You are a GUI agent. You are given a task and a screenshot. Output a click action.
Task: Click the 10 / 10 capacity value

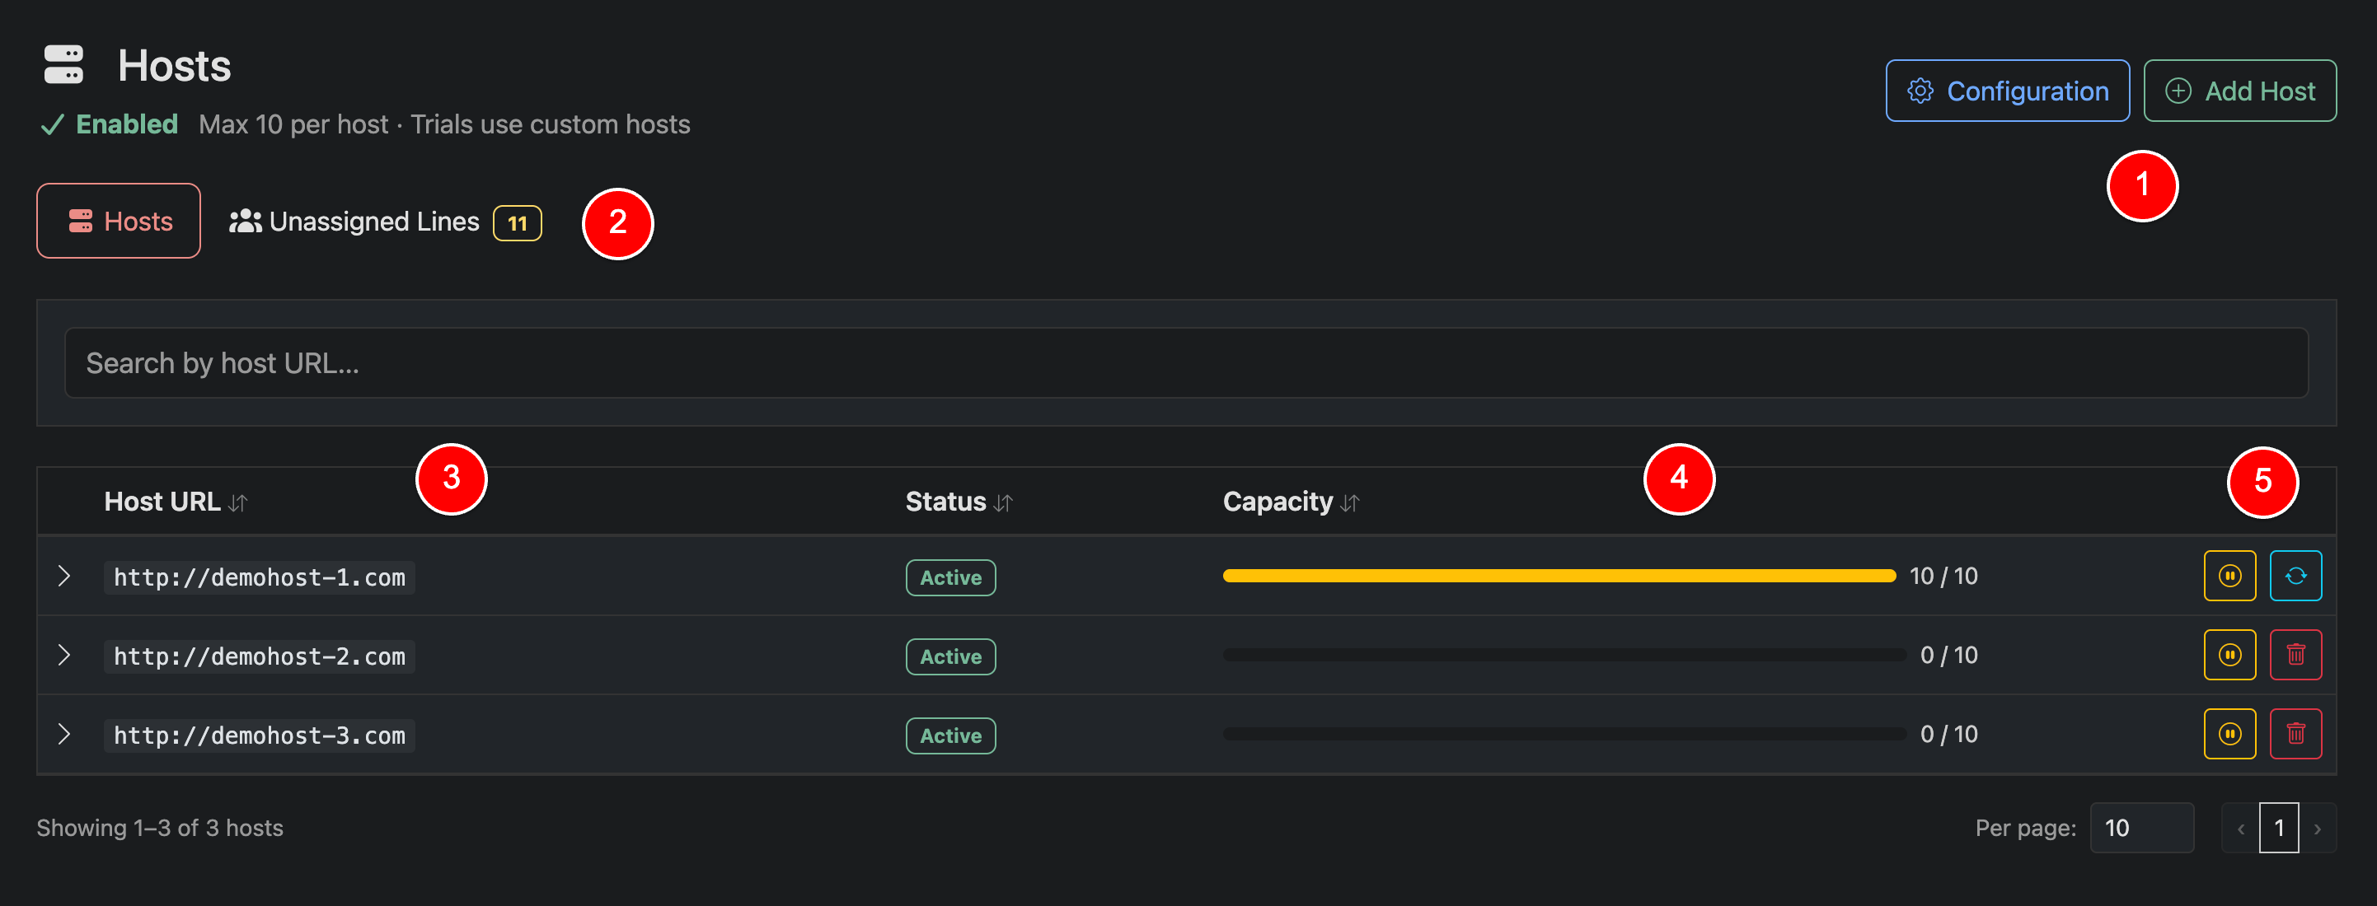[1943, 577]
